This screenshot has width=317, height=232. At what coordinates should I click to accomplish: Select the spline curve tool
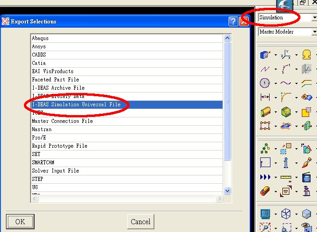286,83
